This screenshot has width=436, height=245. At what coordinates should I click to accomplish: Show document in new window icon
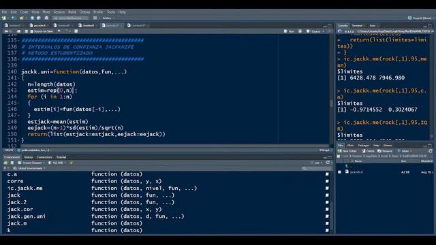point(18,31)
